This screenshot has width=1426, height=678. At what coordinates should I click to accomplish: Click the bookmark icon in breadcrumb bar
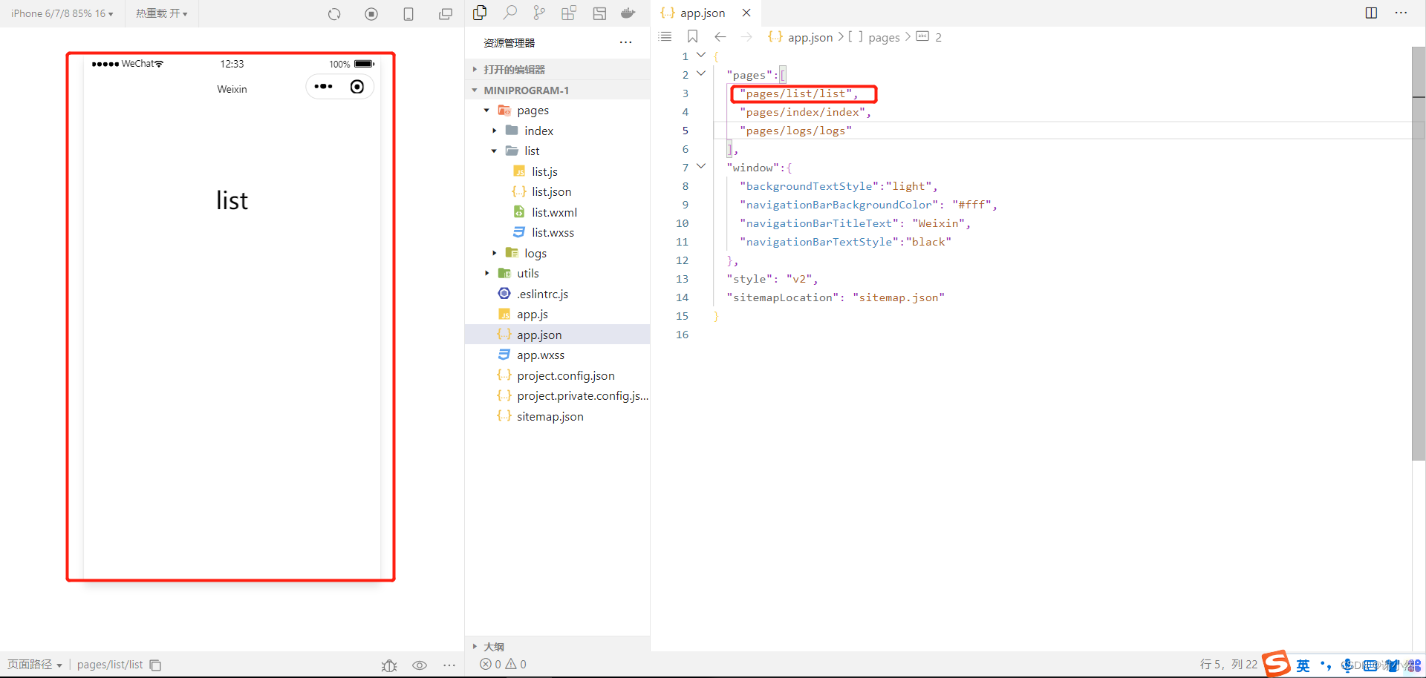click(x=692, y=36)
